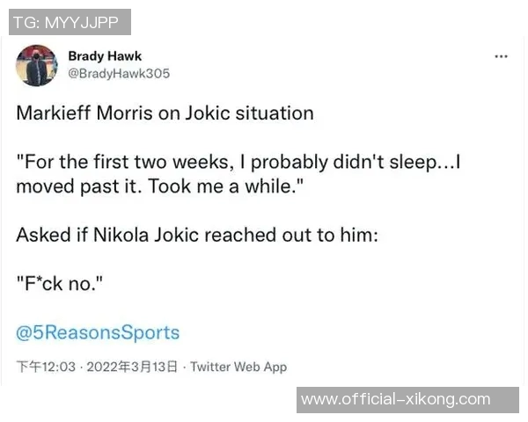The width and height of the screenshot is (528, 422).
Task: Open the Twitter Web App source label
Action: pos(238,367)
